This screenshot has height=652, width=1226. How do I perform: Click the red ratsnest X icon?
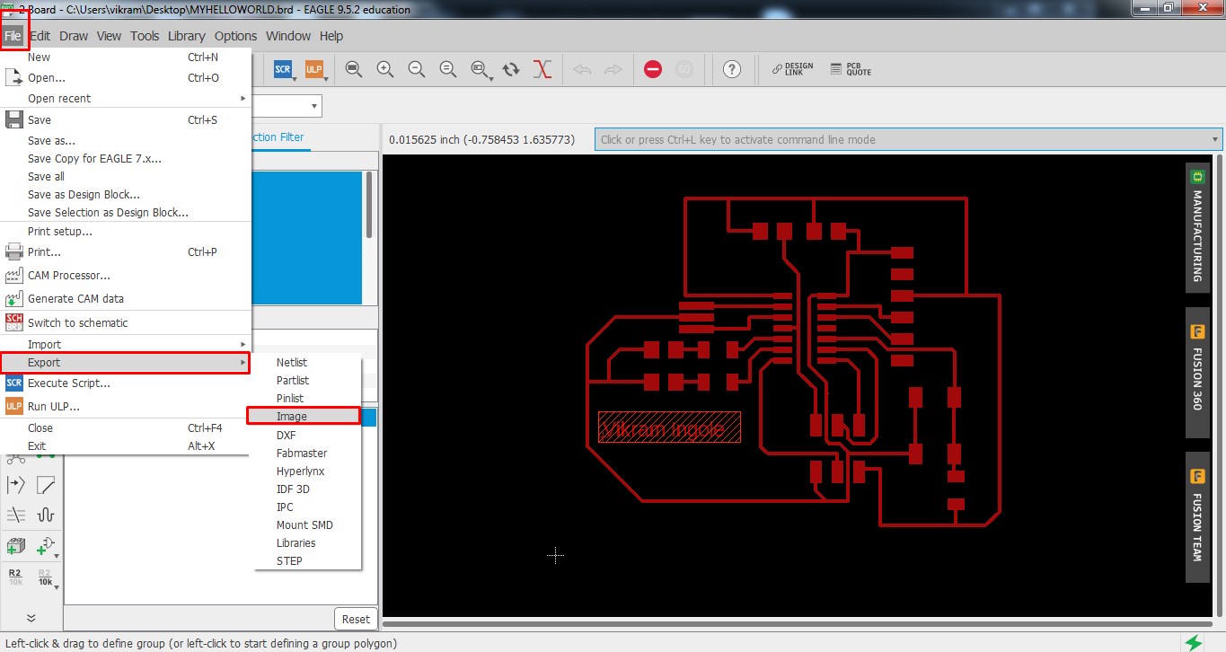[542, 69]
